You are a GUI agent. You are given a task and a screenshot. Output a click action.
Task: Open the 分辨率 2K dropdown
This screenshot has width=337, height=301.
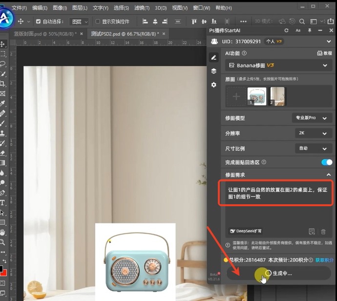coord(314,133)
